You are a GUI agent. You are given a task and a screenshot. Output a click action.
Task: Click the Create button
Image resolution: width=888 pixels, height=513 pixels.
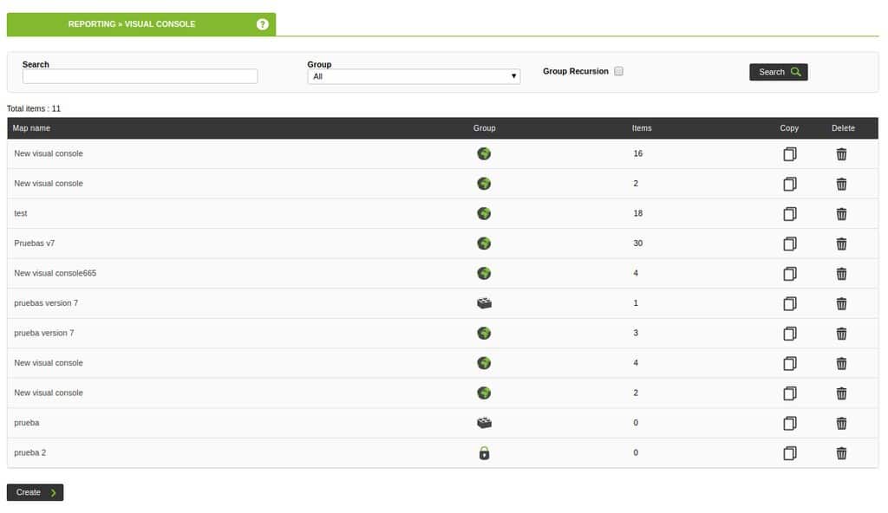pos(35,492)
